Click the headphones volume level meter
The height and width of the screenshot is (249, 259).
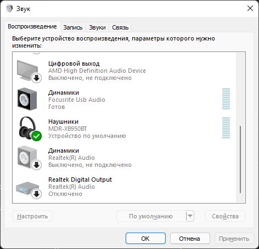tap(226, 128)
